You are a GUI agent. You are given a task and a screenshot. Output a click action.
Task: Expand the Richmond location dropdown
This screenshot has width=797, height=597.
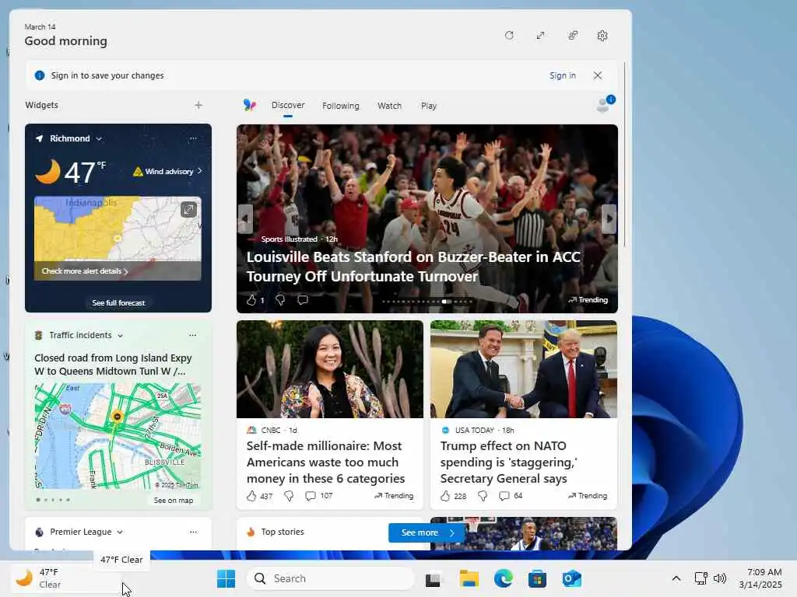[99, 138]
